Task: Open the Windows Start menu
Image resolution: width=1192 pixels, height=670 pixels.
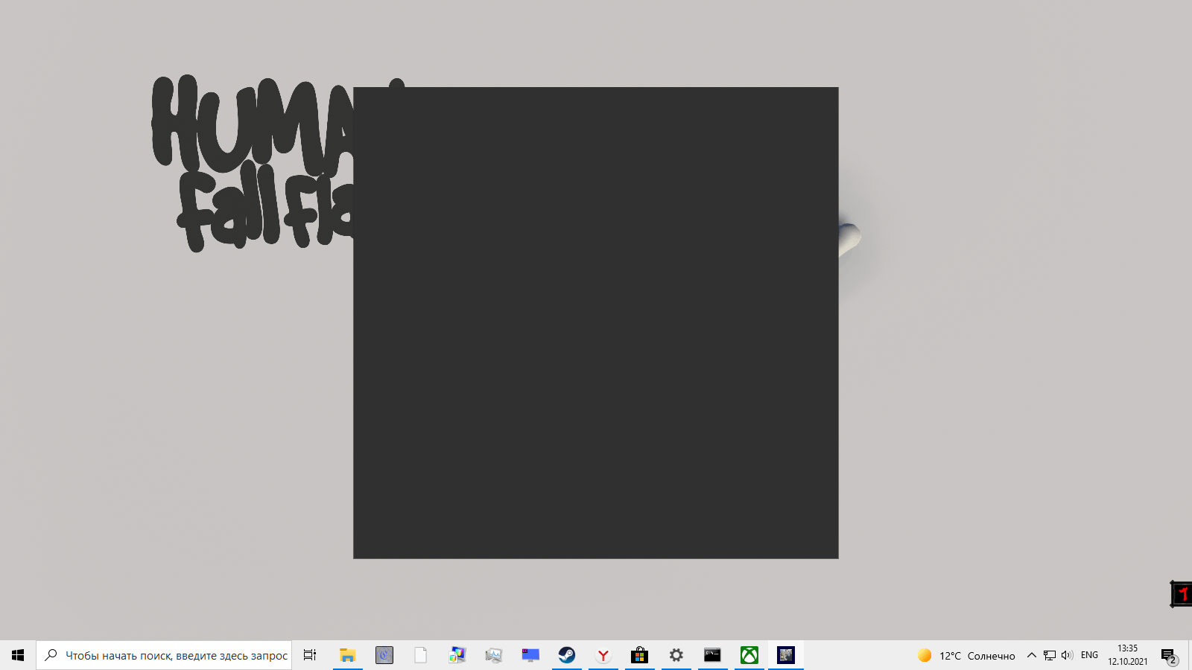Action: pos(18,655)
